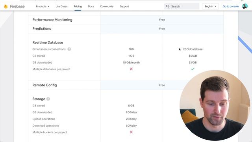Click help icon next to Storage
The height and width of the screenshot is (142, 252).
click(48, 99)
